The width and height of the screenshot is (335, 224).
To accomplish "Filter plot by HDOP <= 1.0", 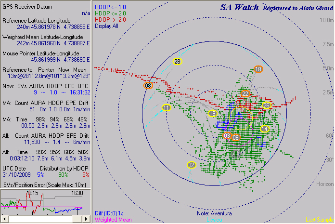I will [110, 7].
